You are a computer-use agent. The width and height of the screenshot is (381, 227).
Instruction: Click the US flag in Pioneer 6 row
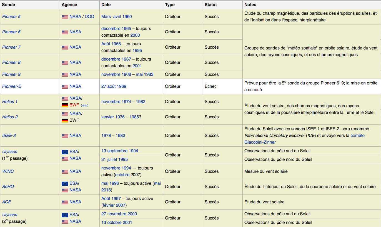point(65,32)
